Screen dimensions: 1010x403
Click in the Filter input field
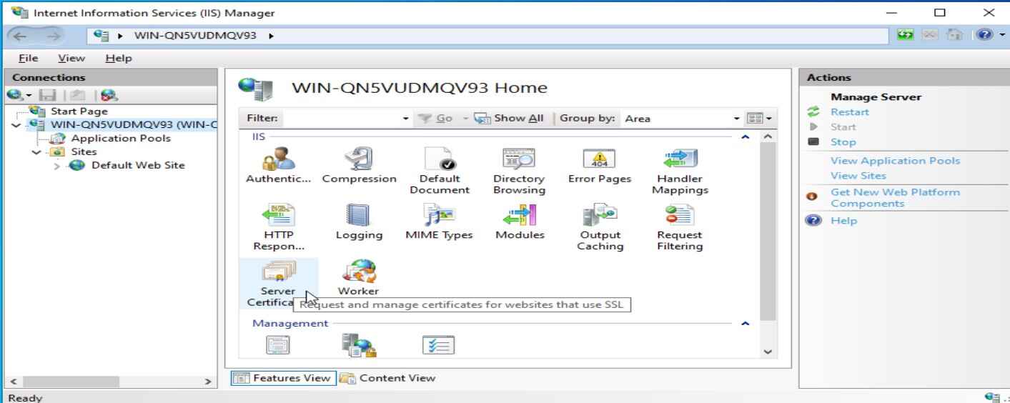click(x=343, y=119)
